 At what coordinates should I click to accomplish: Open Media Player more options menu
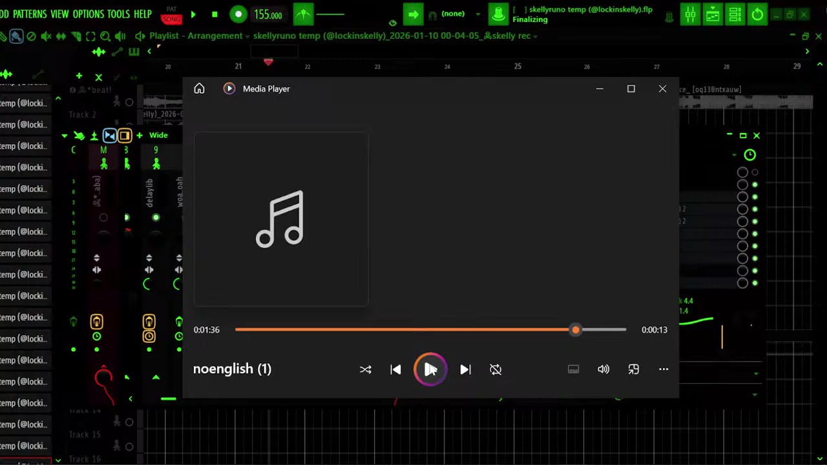coord(664,369)
